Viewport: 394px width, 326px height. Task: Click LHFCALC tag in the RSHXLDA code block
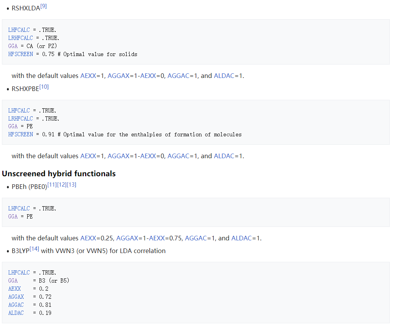pos(19,30)
